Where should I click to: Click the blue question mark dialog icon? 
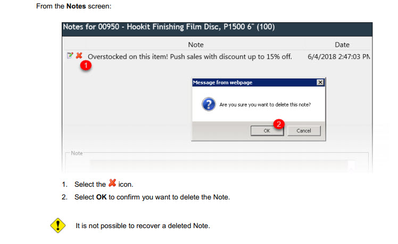pos(208,104)
